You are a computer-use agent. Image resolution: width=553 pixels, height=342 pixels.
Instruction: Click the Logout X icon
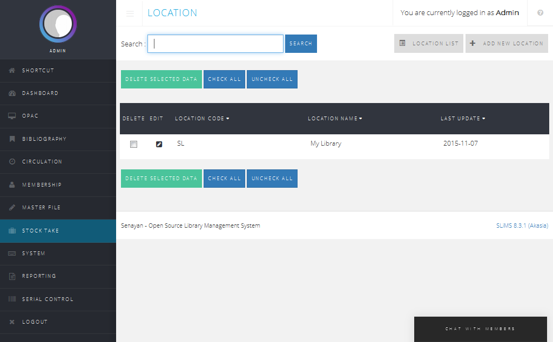12,322
